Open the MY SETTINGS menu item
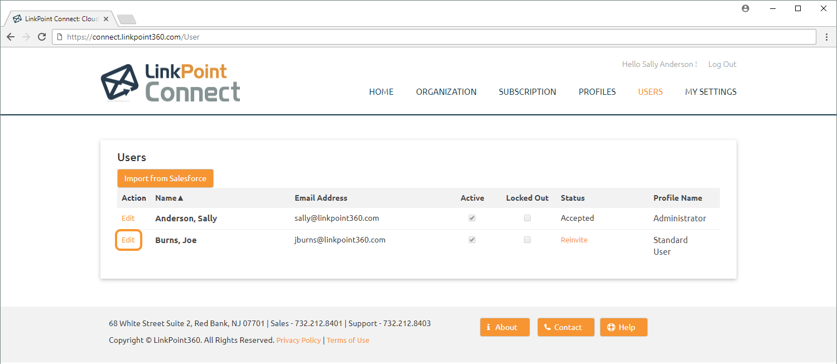 [711, 92]
